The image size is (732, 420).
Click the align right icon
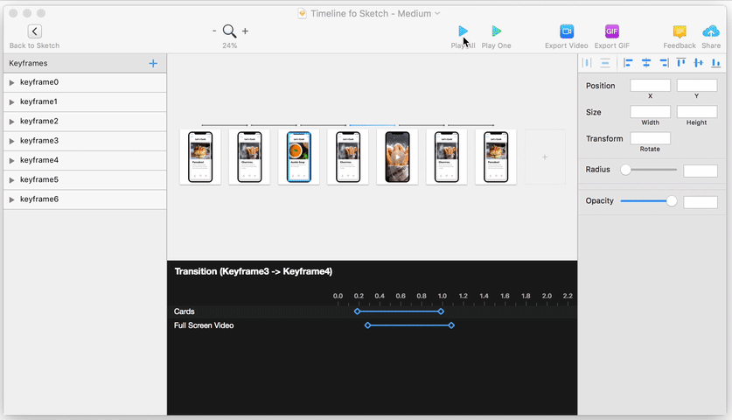click(x=664, y=63)
